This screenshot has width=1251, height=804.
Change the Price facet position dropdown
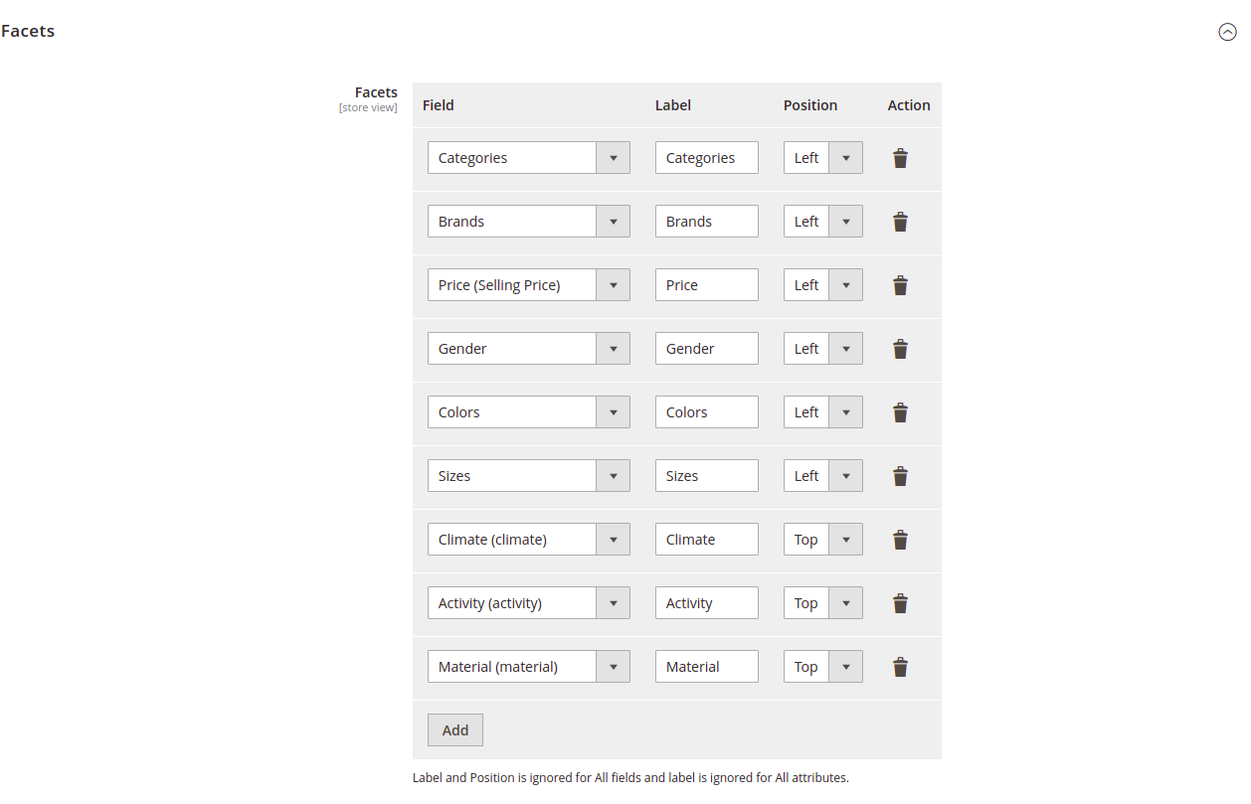(846, 284)
